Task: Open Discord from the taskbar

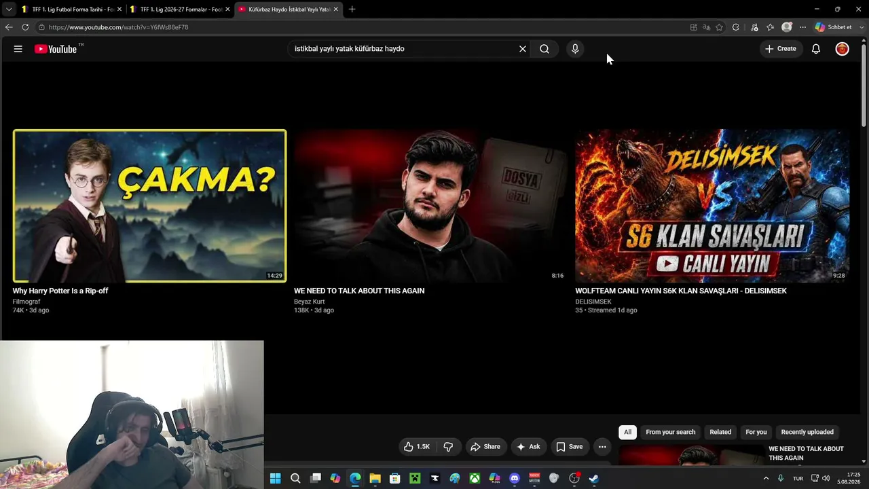Action: (515, 478)
